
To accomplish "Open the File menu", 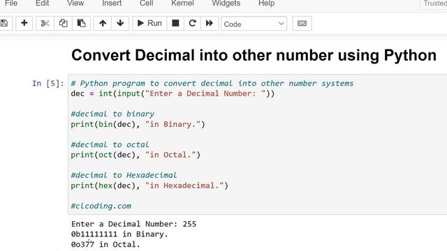I will [11, 3].
